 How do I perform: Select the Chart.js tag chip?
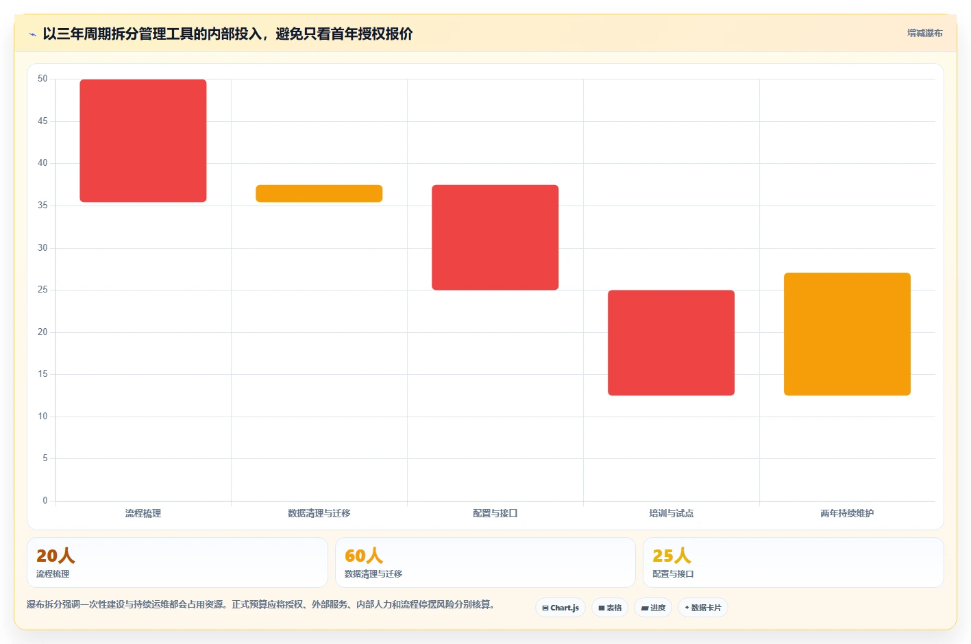coord(561,608)
